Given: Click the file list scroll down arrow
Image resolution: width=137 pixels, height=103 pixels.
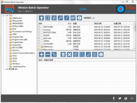Looking at the screenshot, I should pyautogui.click(x=135, y=49).
